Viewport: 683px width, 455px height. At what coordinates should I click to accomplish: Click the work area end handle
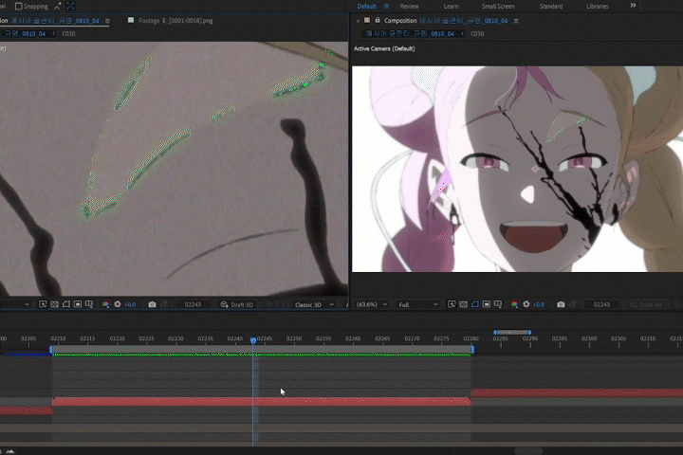(x=472, y=349)
